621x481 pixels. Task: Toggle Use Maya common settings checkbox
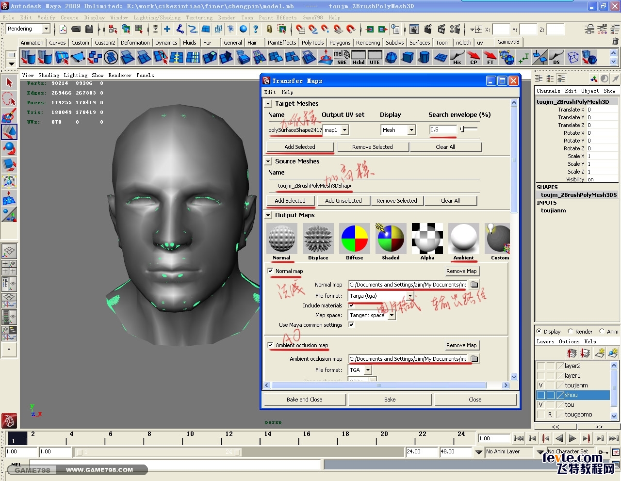click(351, 325)
